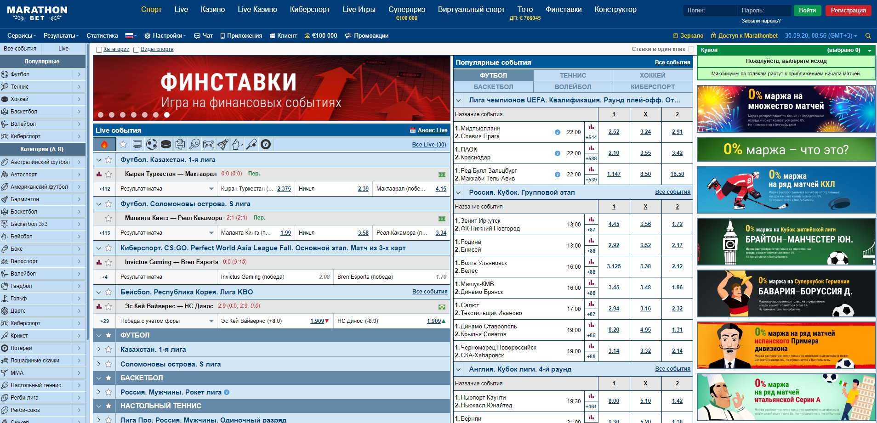Open the Все Live (30) link
This screenshot has height=423, width=877.
click(429, 144)
